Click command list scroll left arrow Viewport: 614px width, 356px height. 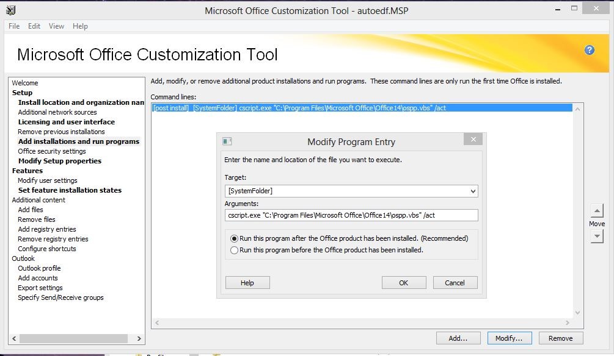click(157, 323)
